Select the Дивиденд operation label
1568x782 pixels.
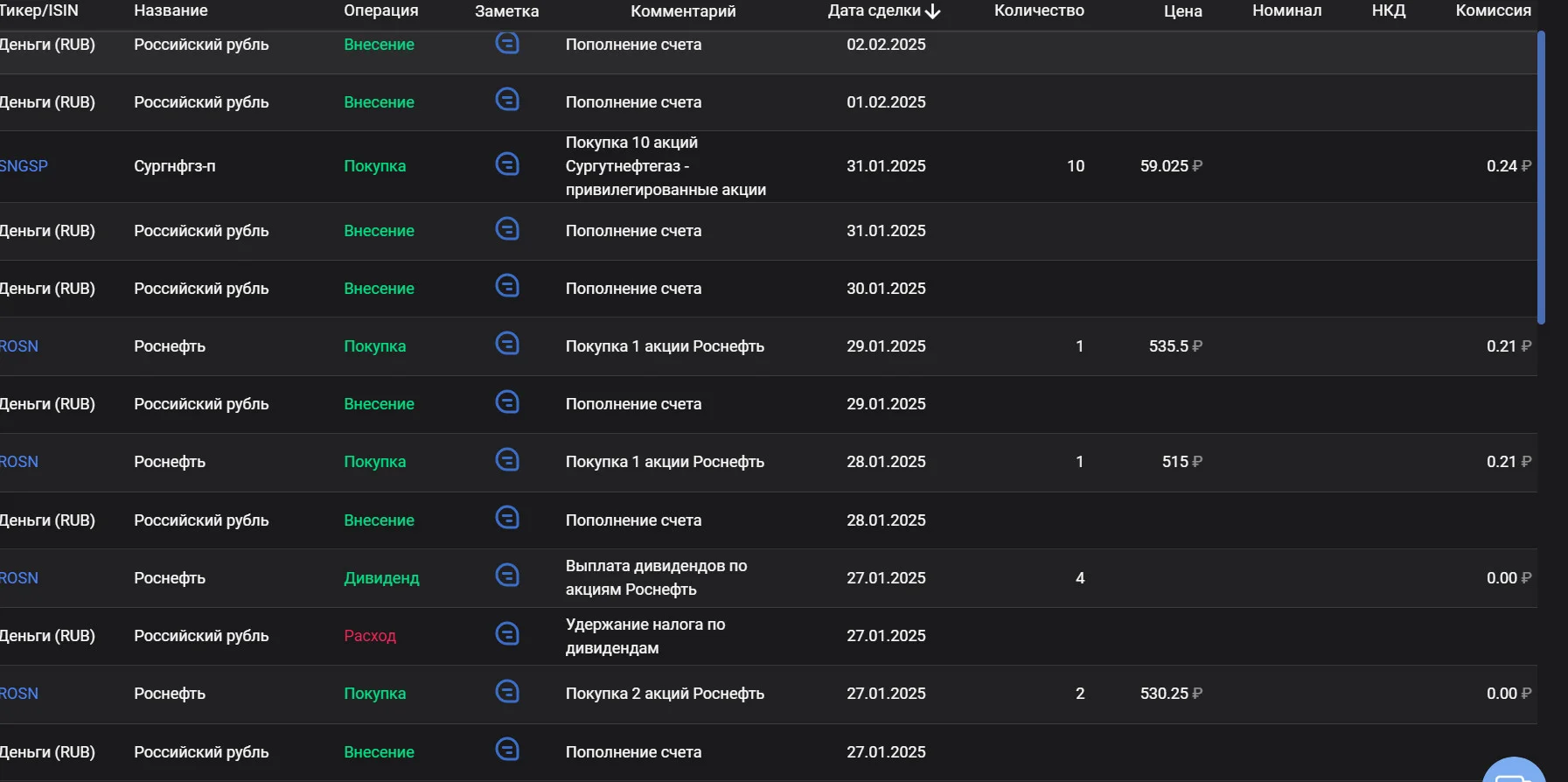381,578
